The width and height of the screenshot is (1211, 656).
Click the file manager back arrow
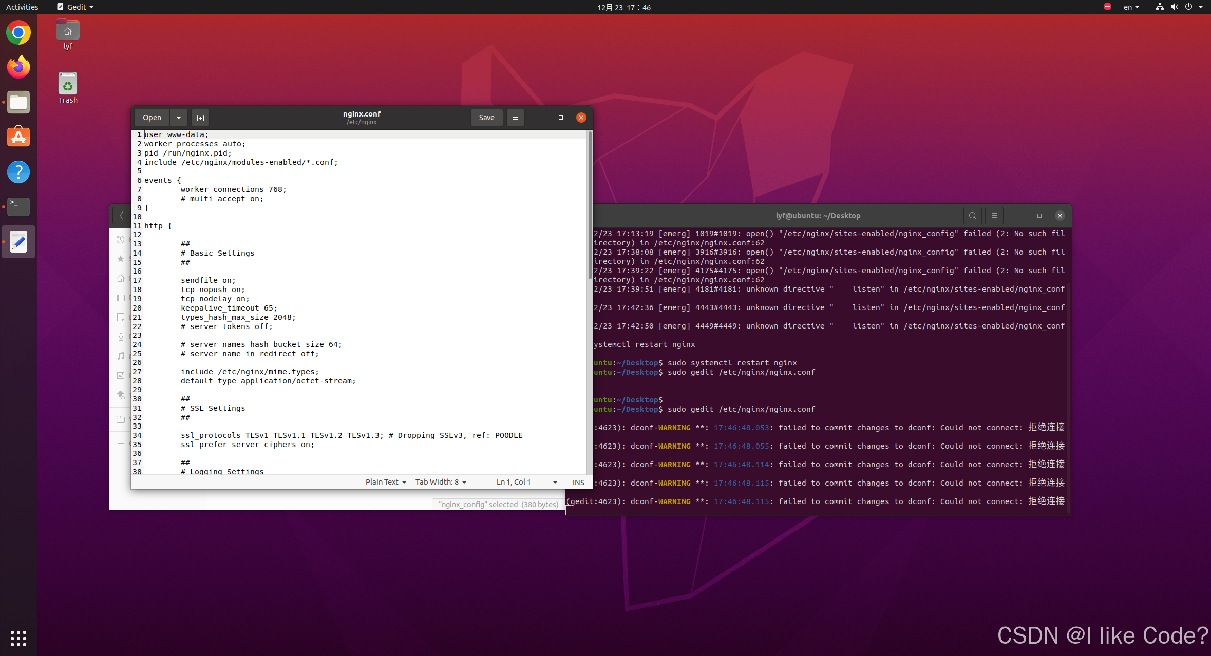pyautogui.click(x=121, y=216)
